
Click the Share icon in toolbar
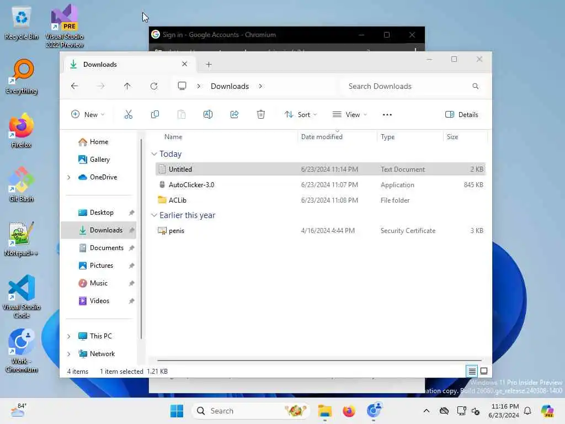coord(234,115)
